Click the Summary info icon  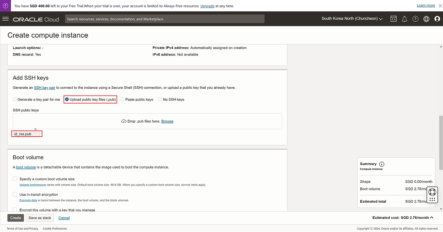pyautogui.click(x=382, y=164)
